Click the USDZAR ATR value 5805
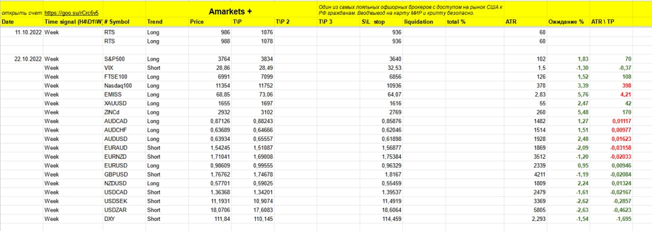 click(x=539, y=209)
